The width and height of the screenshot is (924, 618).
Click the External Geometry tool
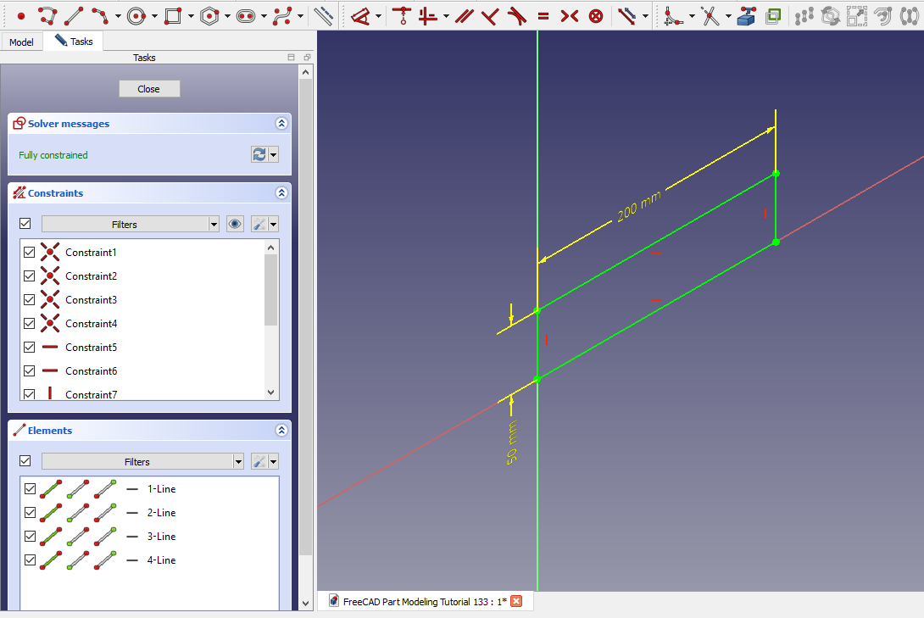coord(746,15)
